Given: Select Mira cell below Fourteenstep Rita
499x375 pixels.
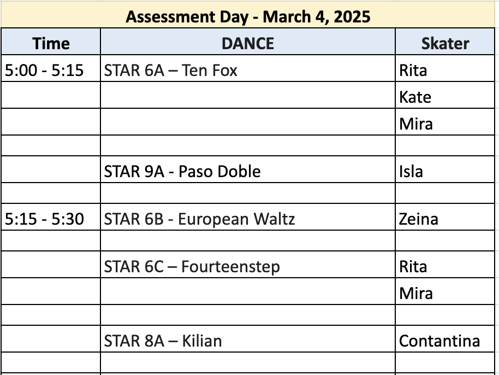Looking at the screenshot, I should point(445,291).
